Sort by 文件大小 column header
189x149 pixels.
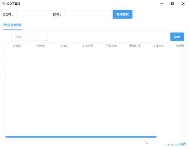pos(158,46)
